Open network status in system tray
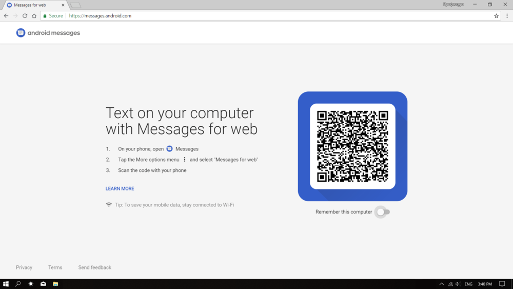Screen dimensions: 513x289 coord(450,284)
